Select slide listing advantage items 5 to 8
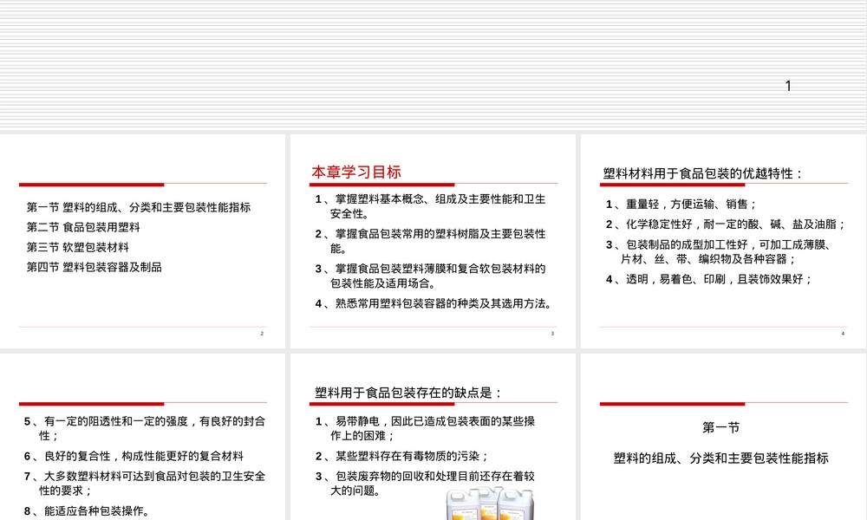The image size is (867, 520). click(x=142, y=437)
